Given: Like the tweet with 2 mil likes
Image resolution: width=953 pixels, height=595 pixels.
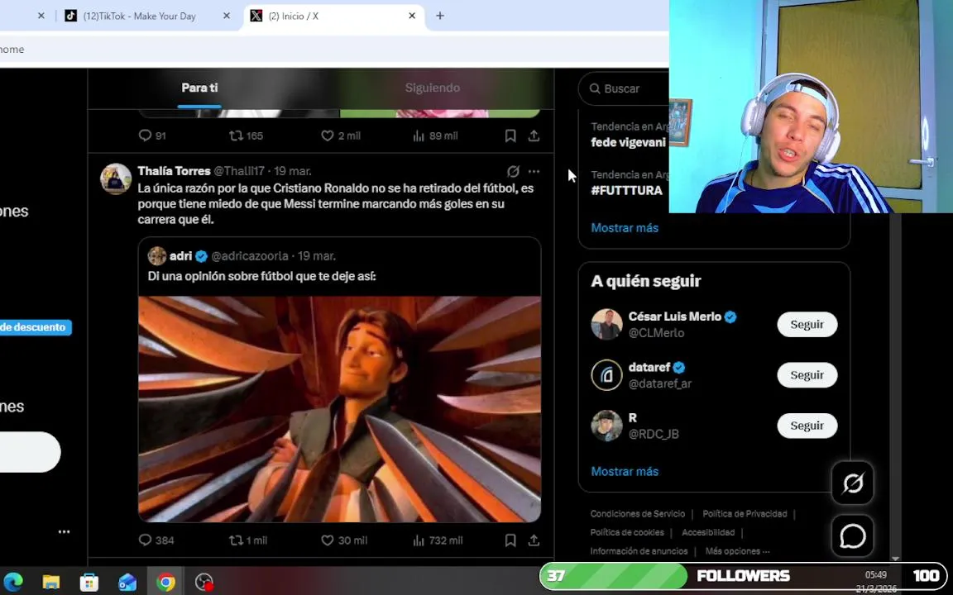Looking at the screenshot, I should [x=328, y=136].
